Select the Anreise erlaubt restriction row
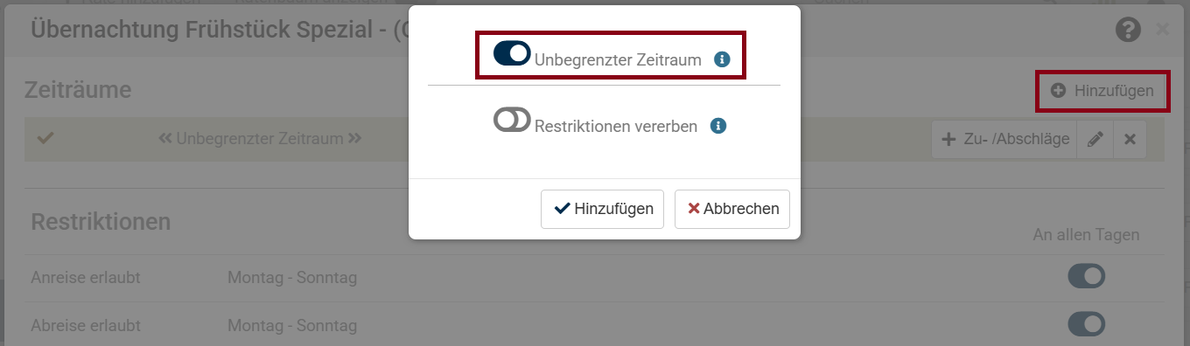Screen dimensions: 1190x346 (x=595, y=278)
